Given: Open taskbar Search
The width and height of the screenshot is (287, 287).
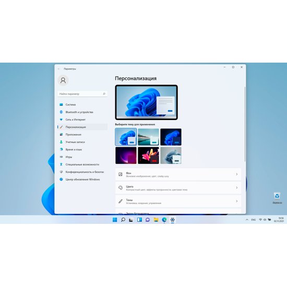Looking at the screenshot, I should click(x=123, y=220).
